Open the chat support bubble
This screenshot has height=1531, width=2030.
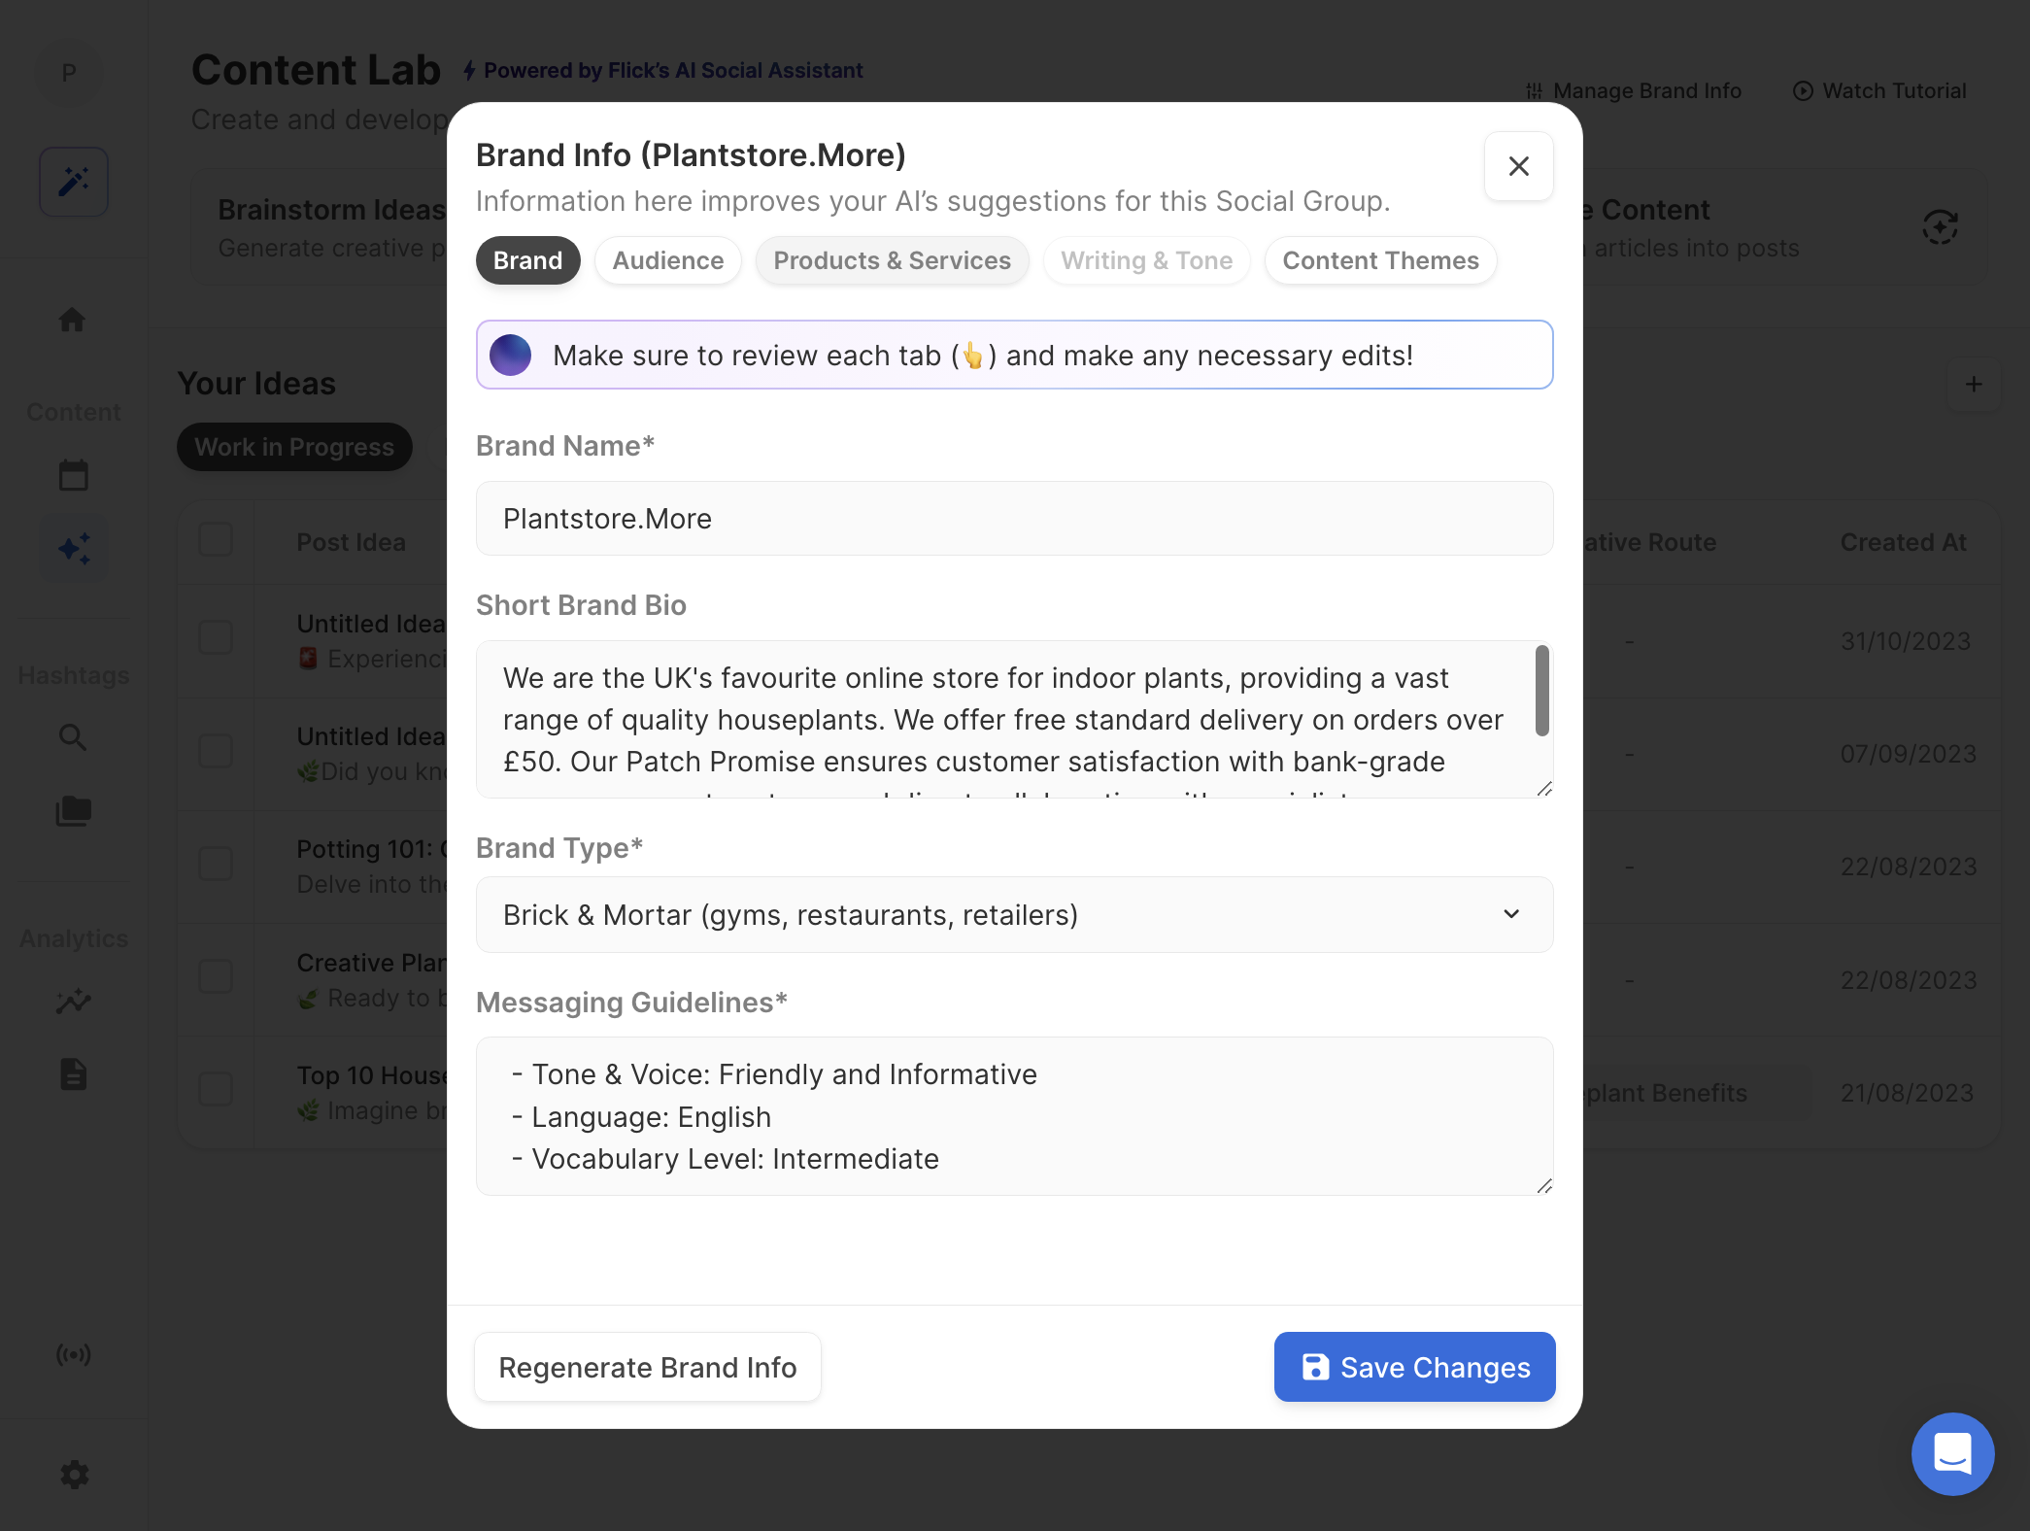click(x=1952, y=1454)
